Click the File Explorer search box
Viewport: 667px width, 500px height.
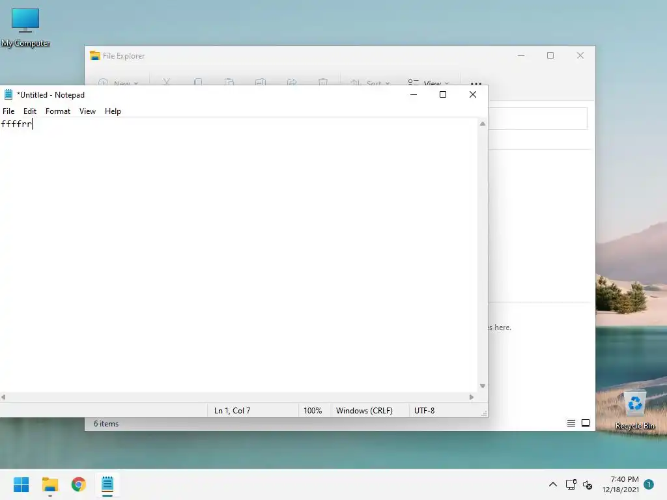[537, 118]
